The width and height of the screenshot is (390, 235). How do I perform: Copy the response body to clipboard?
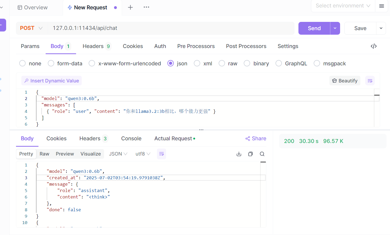point(250,154)
